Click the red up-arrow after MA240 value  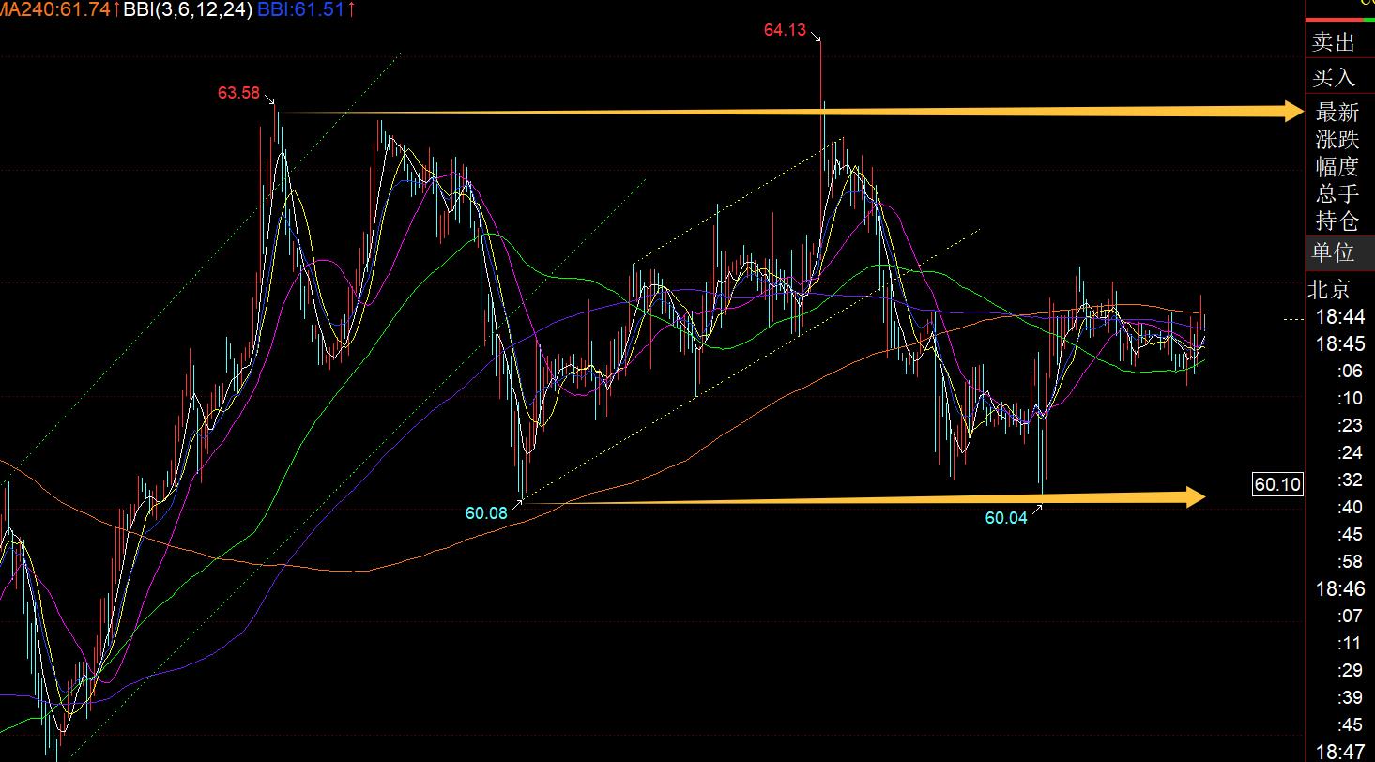[116, 10]
